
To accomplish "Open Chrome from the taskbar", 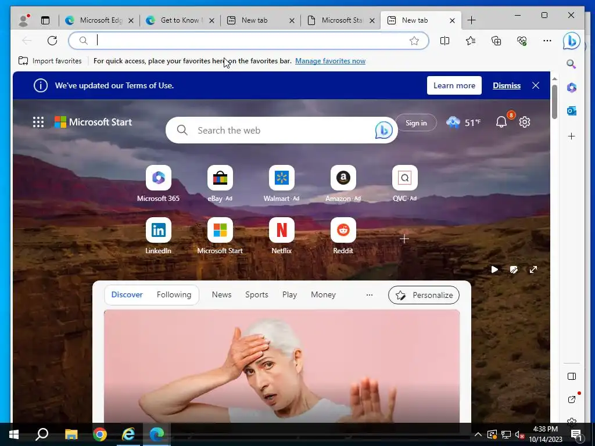I will pyautogui.click(x=100, y=434).
